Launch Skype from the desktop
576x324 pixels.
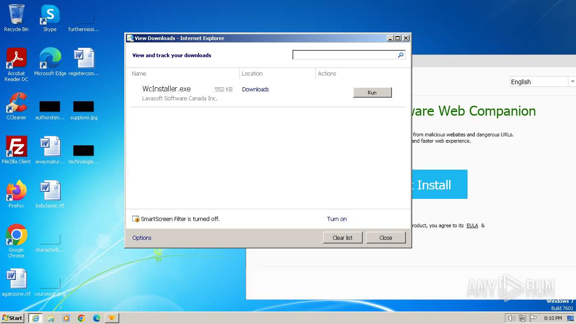[x=49, y=18]
